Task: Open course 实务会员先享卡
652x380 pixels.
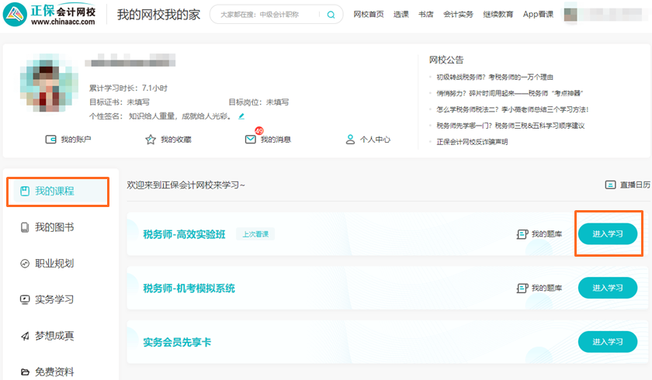Action: (x=177, y=343)
